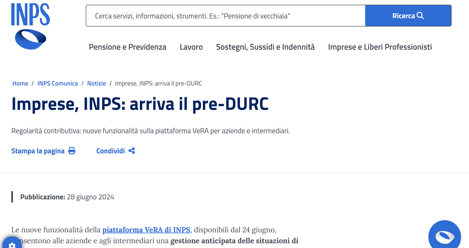This screenshot has width=469, height=248.
Task: Click the share icon next to Condividi
Action: click(x=132, y=151)
